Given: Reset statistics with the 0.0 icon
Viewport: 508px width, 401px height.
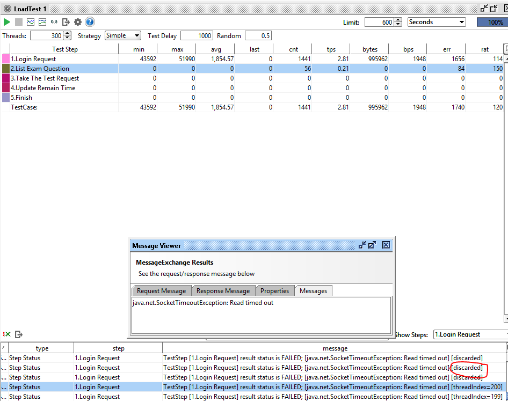Looking at the screenshot, I should [x=54, y=22].
